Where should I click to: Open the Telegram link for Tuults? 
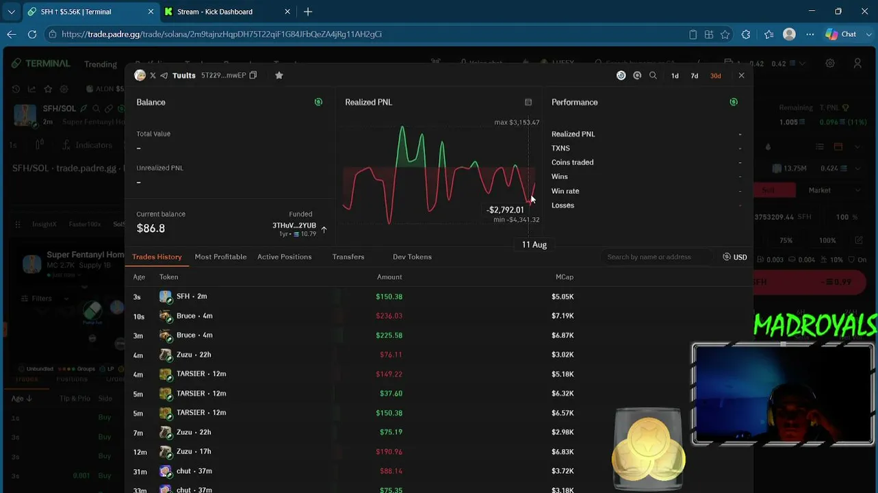(164, 75)
